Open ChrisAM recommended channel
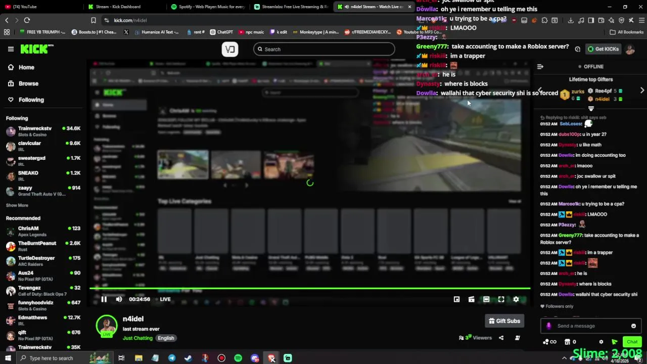 click(x=43, y=231)
